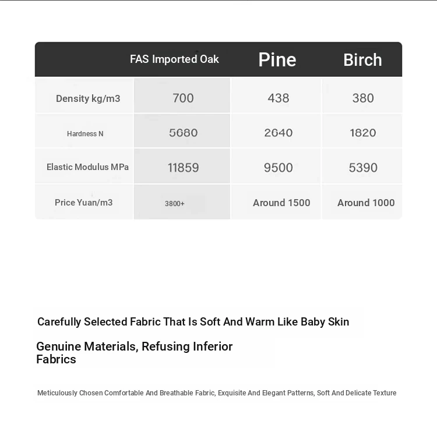Click the pine hardness value 2640
The width and height of the screenshot is (437, 428).
(x=279, y=133)
